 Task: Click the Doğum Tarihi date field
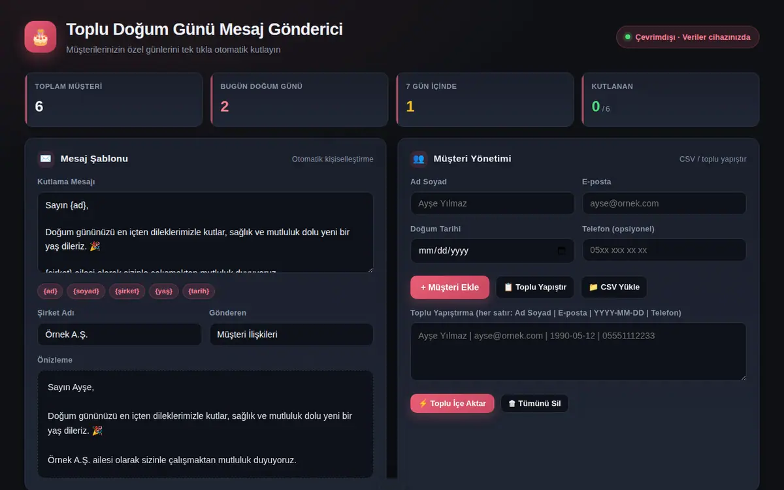point(493,251)
